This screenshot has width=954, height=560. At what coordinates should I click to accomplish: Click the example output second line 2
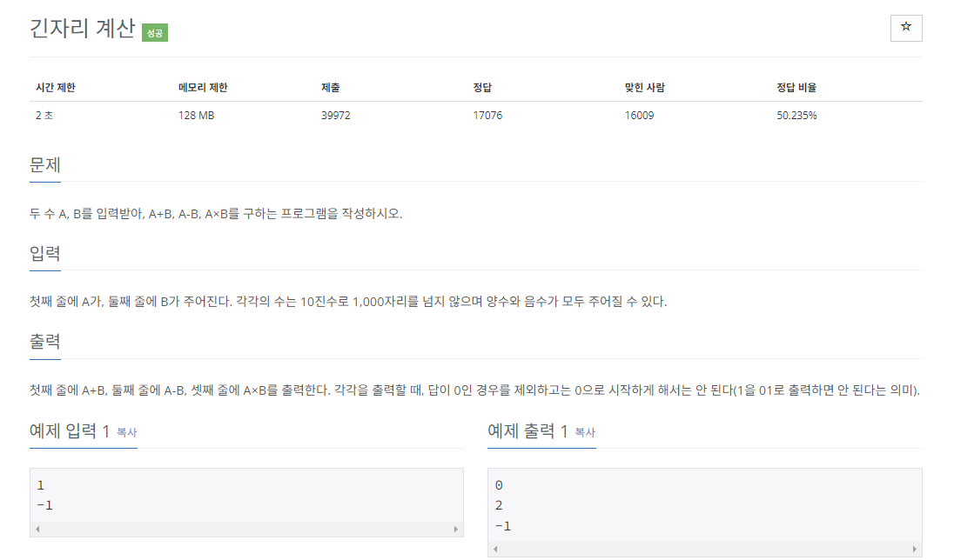click(499, 505)
